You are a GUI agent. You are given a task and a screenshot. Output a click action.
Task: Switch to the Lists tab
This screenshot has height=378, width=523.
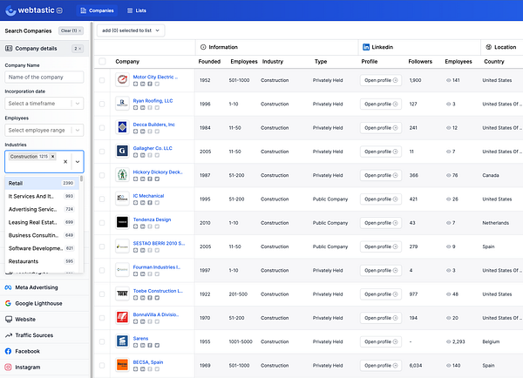click(137, 10)
